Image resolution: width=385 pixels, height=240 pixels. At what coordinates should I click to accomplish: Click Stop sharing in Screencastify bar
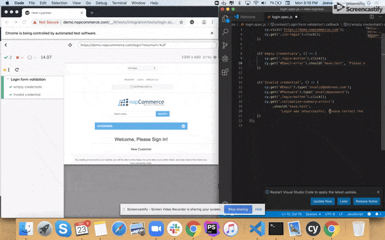238,209
